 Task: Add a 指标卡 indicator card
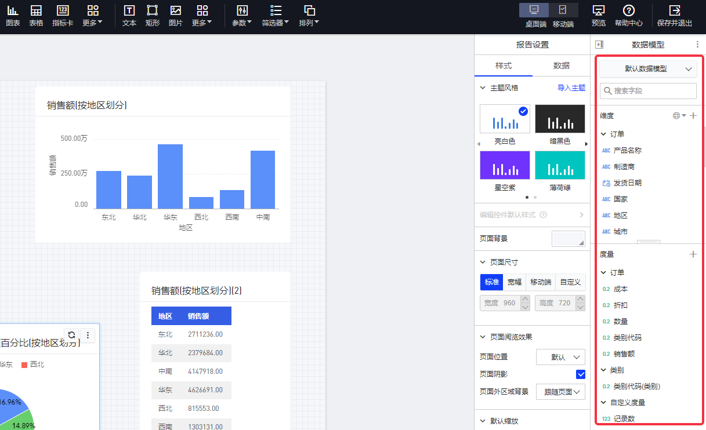[63, 16]
